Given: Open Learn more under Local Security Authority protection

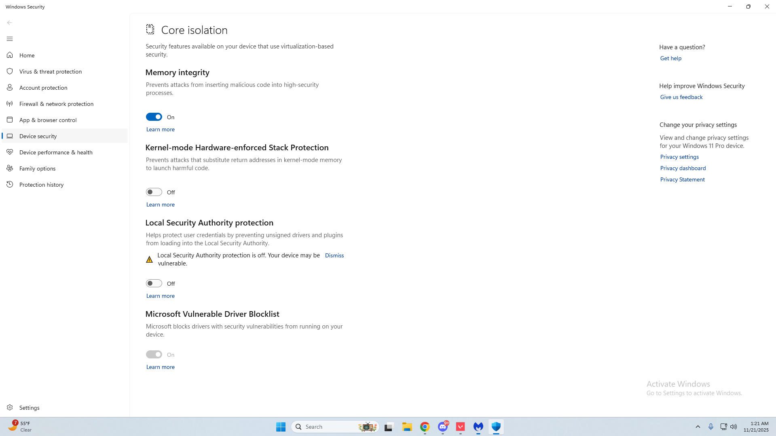Looking at the screenshot, I should coord(161,296).
